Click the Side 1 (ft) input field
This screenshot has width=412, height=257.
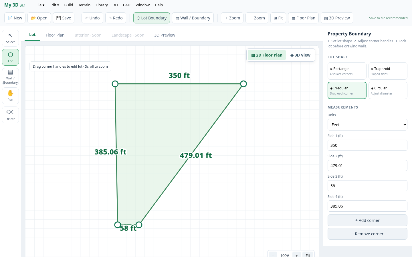[x=367, y=145]
